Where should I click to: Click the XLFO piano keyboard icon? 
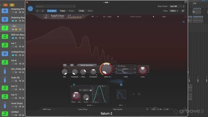tap(91, 90)
